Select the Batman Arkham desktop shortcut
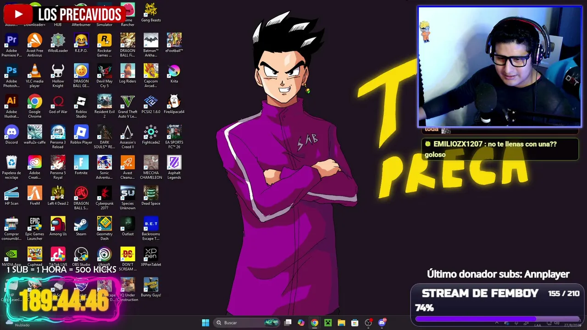This screenshot has width=587, height=330. pos(151,45)
